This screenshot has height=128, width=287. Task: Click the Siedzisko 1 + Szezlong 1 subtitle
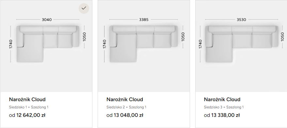click(x=29, y=107)
